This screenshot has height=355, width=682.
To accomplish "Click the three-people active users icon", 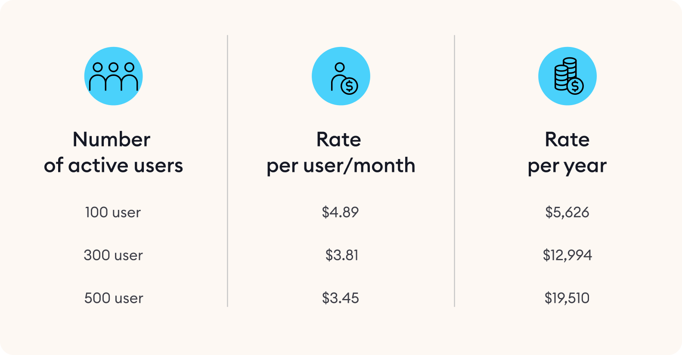I will coord(113,76).
